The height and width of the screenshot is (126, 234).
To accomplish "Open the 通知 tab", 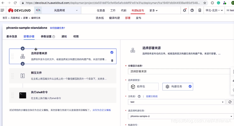I will 64,37.
